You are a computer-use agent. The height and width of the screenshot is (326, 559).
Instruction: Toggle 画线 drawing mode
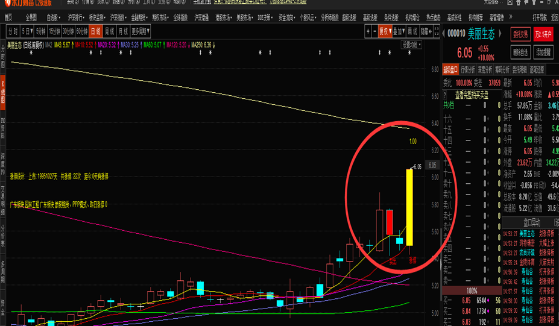[x=412, y=32]
